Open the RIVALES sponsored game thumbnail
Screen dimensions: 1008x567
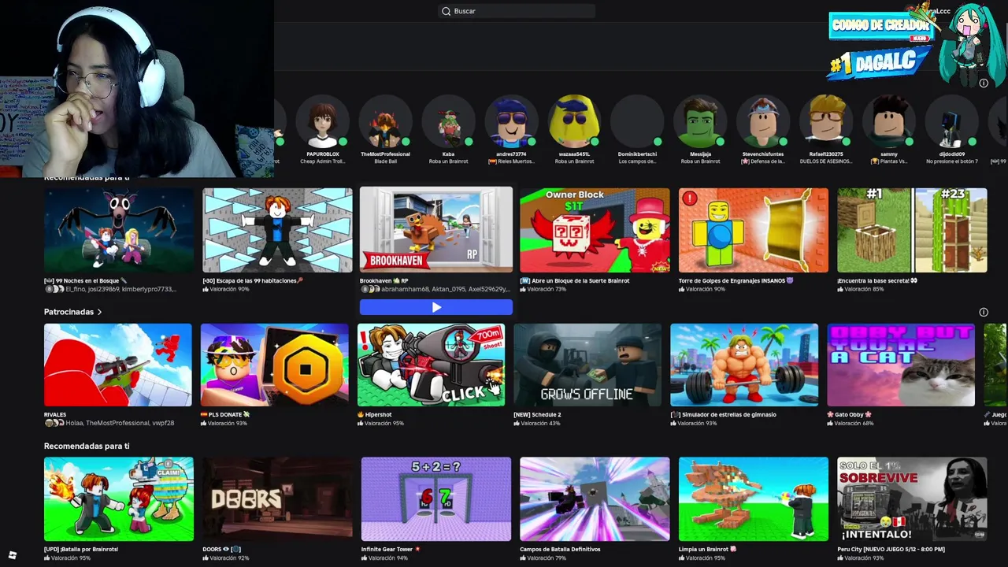point(117,365)
